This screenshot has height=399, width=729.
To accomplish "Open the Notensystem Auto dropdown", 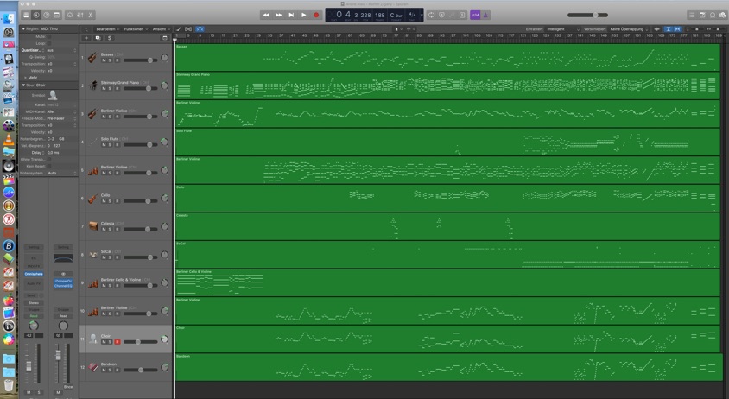I will [x=61, y=173].
